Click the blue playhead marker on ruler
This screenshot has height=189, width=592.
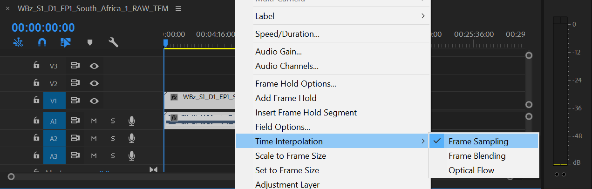point(165,43)
